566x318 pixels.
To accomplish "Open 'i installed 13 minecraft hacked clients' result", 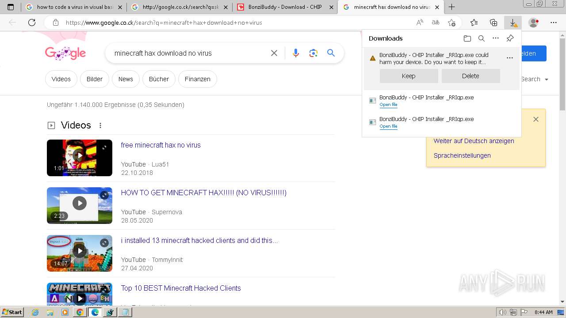I will point(199,240).
